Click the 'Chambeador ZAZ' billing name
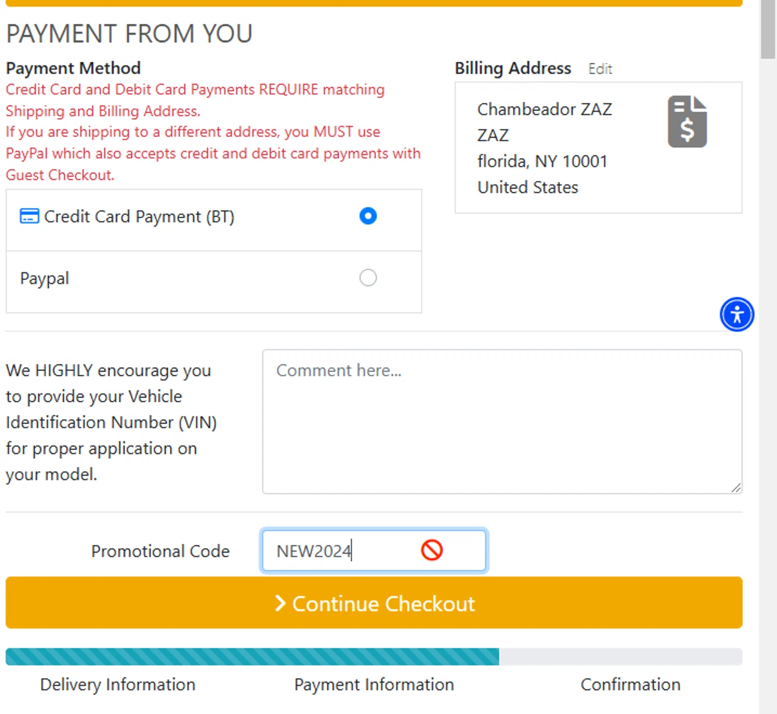Screen dimensions: 777x714 [544, 109]
